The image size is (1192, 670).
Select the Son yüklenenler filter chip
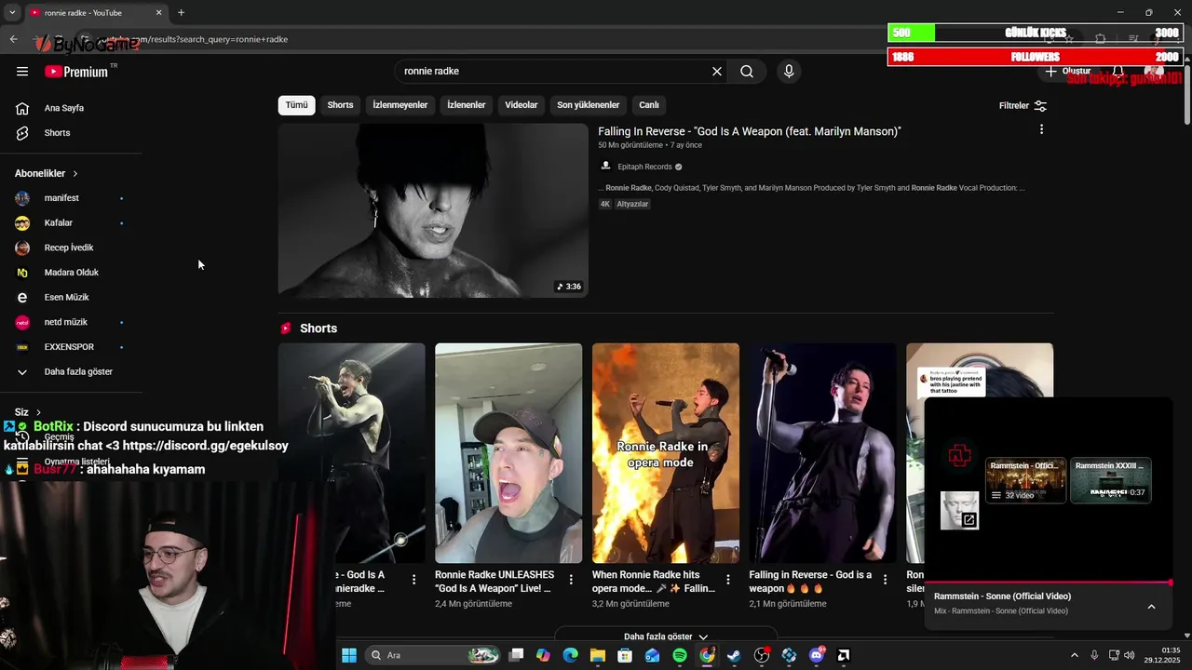(x=589, y=105)
